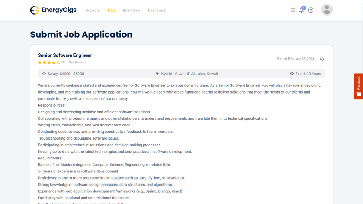Toggle the heart favorite on this job
Viewport: 363px width, 204px height.
coord(322,59)
